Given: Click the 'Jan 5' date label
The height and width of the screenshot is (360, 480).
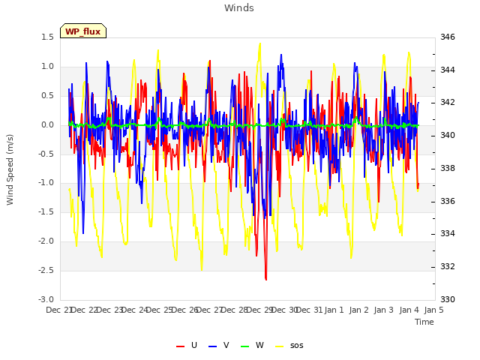Looking at the screenshot, I should pyautogui.click(x=434, y=310).
